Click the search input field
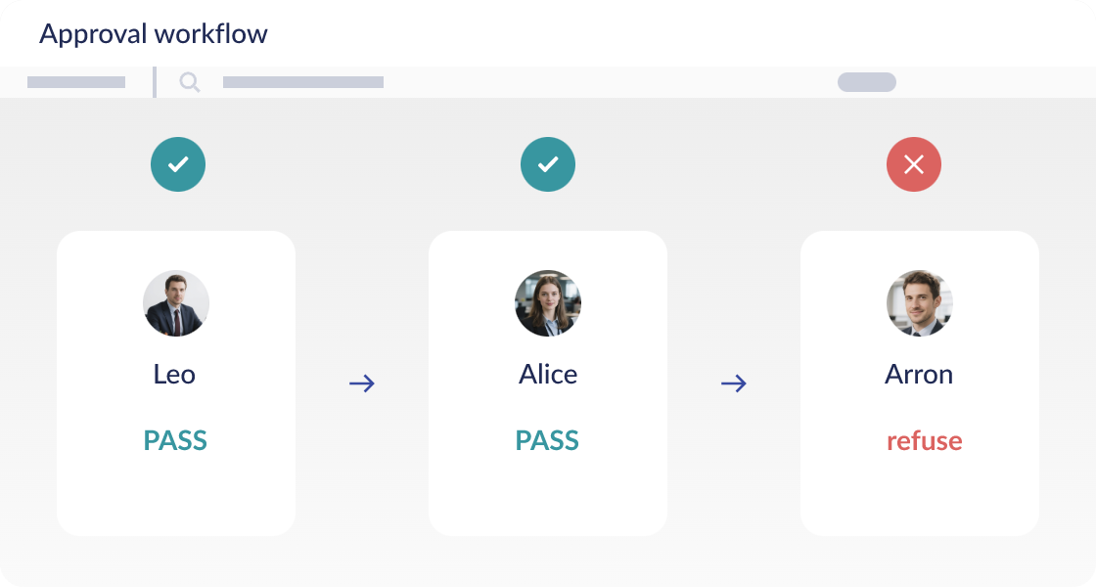Viewport: 1096px width, 587px height. pos(303,83)
